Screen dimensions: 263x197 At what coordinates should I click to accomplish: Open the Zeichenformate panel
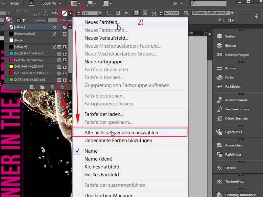point(237,109)
